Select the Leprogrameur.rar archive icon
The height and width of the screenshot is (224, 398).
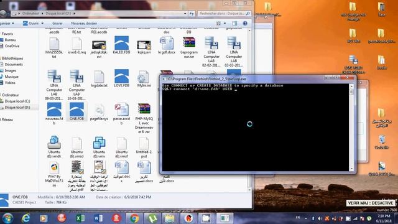(189, 47)
